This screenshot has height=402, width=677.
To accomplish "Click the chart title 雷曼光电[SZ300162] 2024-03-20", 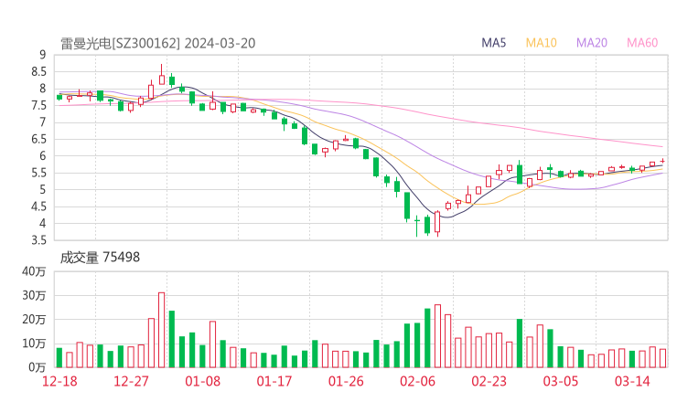I will pyautogui.click(x=158, y=43).
